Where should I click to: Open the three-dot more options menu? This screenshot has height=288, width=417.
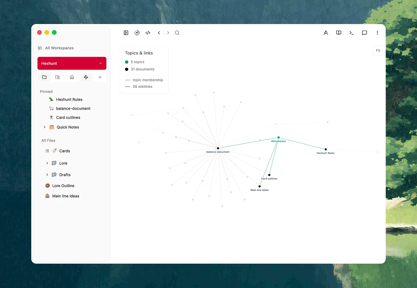pos(377,33)
